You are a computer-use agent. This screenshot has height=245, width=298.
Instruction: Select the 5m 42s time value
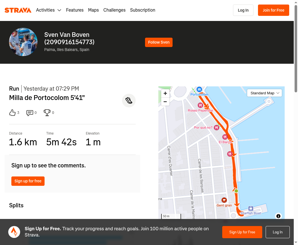[x=61, y=142]
